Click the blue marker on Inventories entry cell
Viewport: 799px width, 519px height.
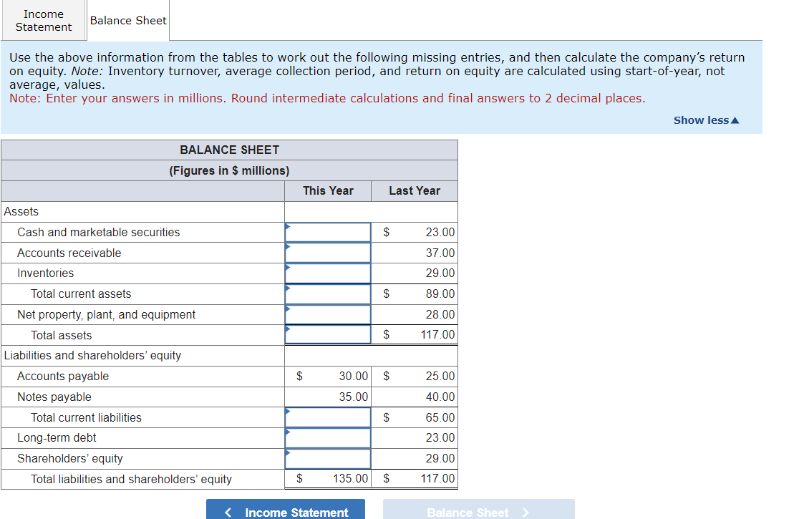(x=289, y=268)
